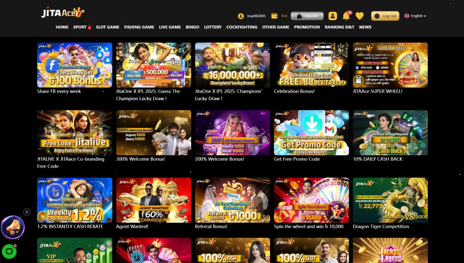Click the '1.2% INSTANTLY CASH REBATE' title

pyautogui.click(x=70, y=226)
